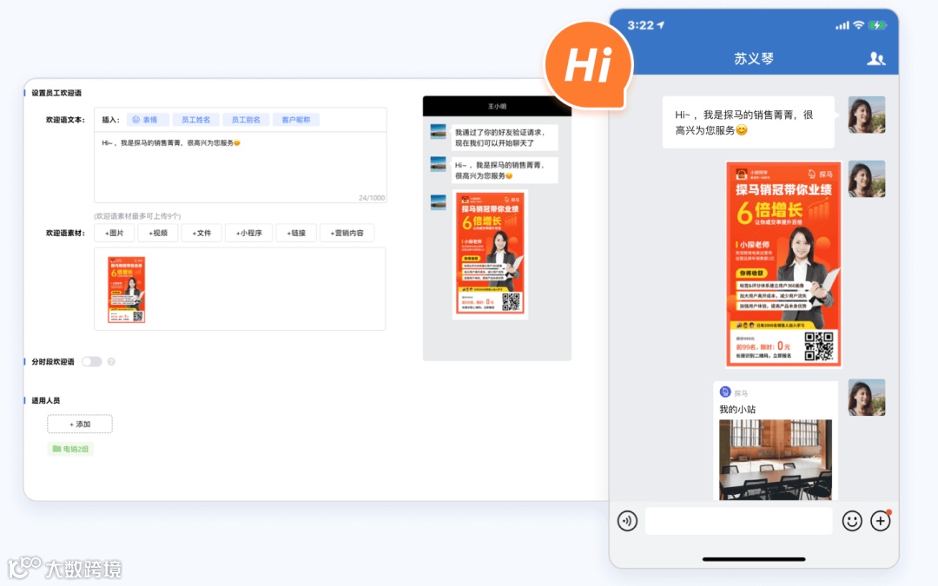Click the +添加 button under 适用人员
This screenshot has width=938, height=586.
[79, 424]
